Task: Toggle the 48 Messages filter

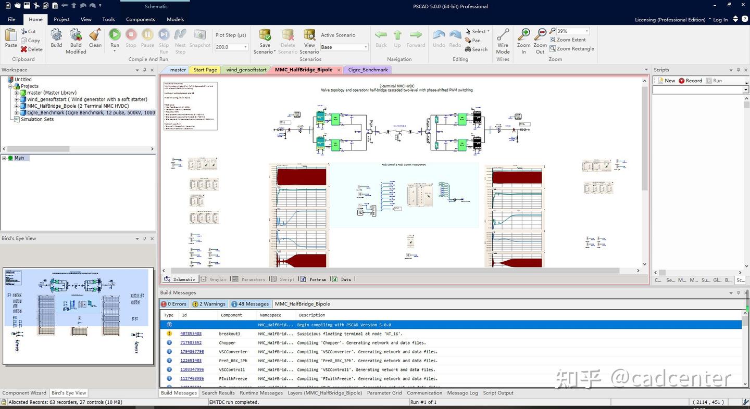Action: pos(250,304)
